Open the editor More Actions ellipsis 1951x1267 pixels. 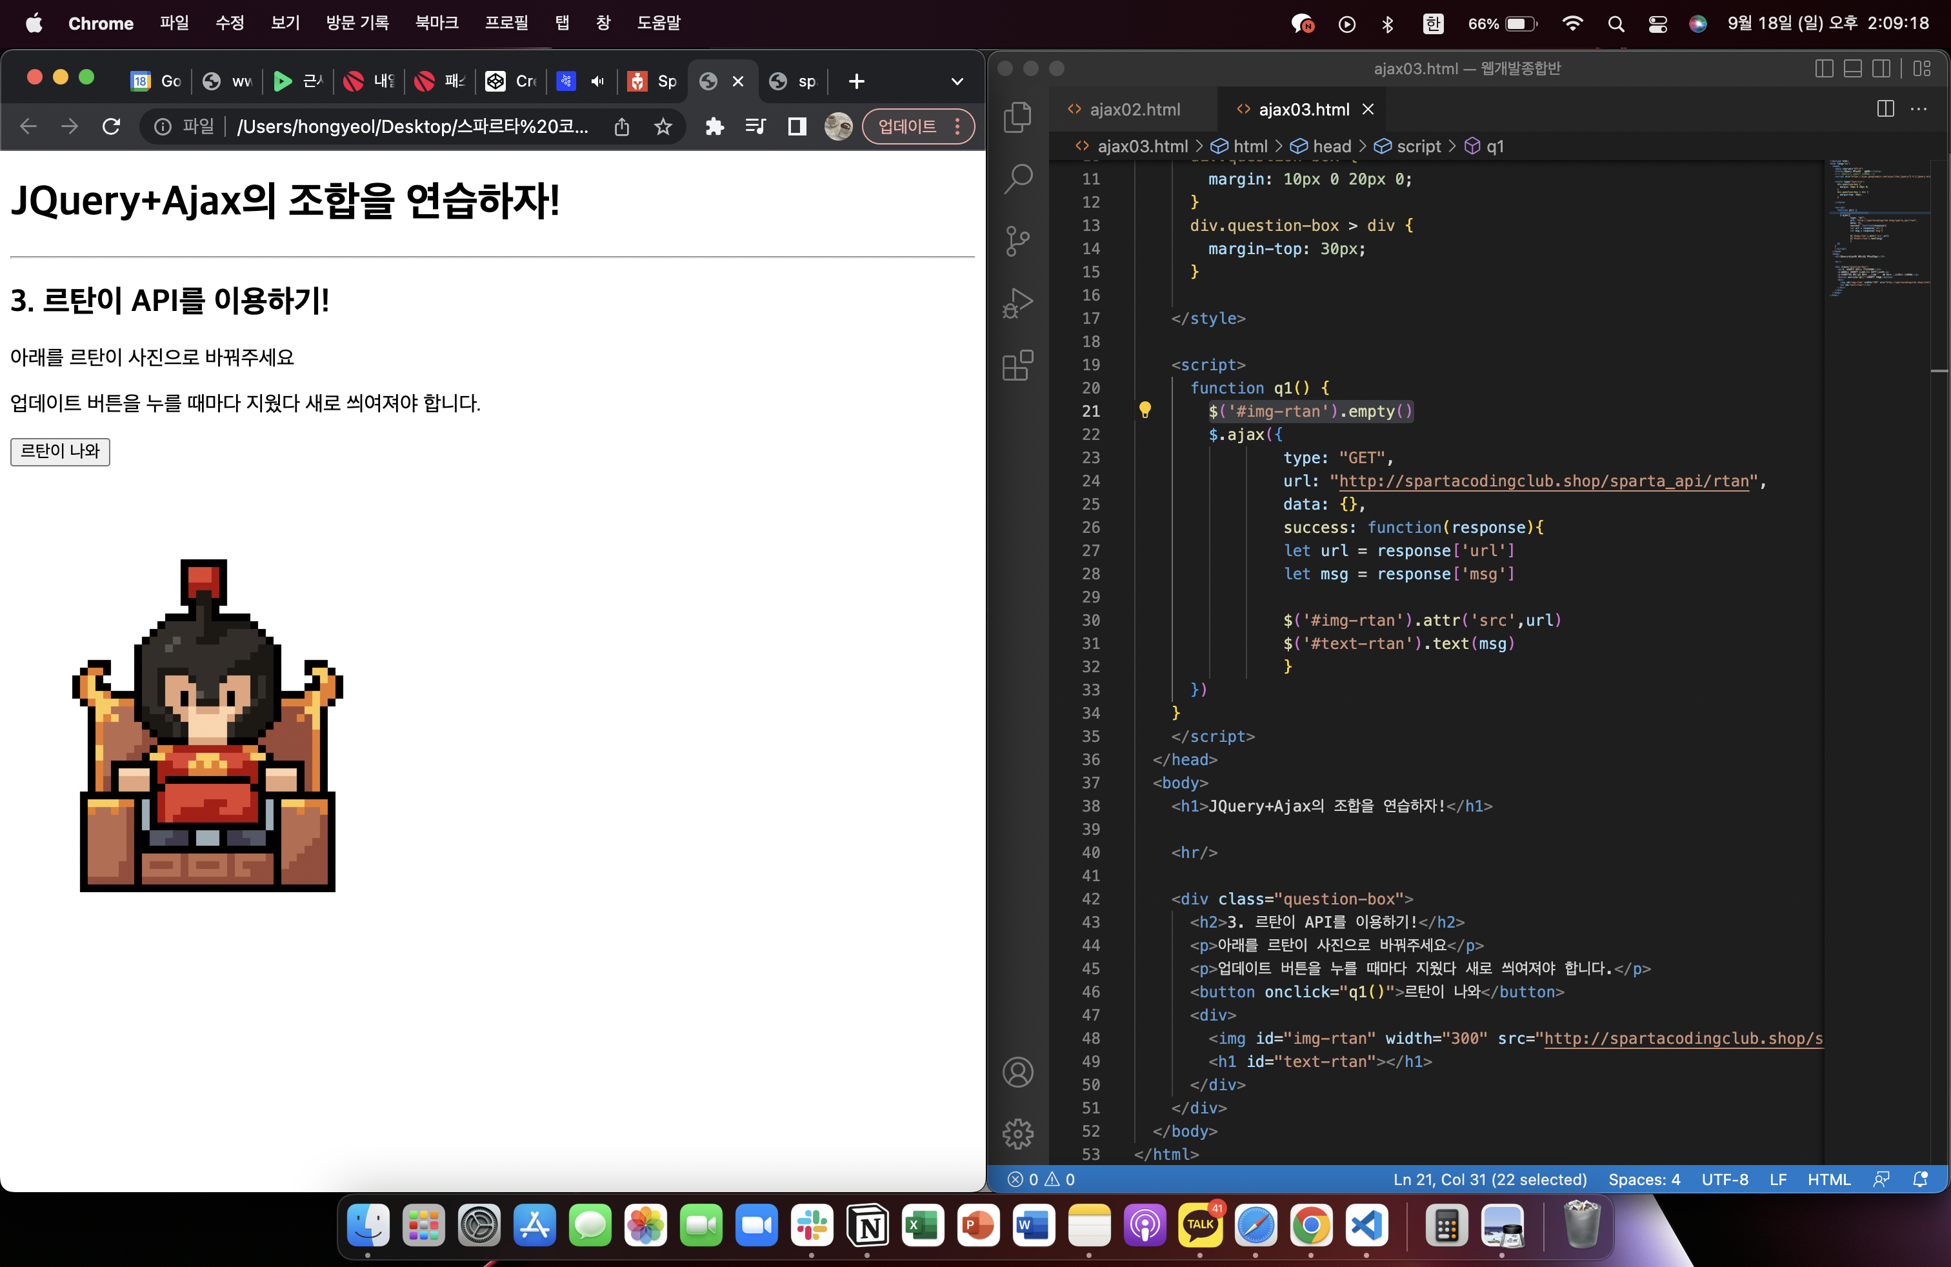click(x=1919, y=109)
